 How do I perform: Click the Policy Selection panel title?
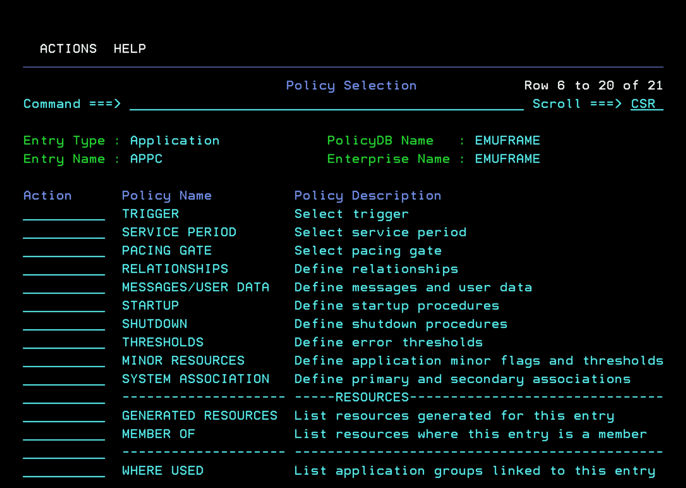351,86
